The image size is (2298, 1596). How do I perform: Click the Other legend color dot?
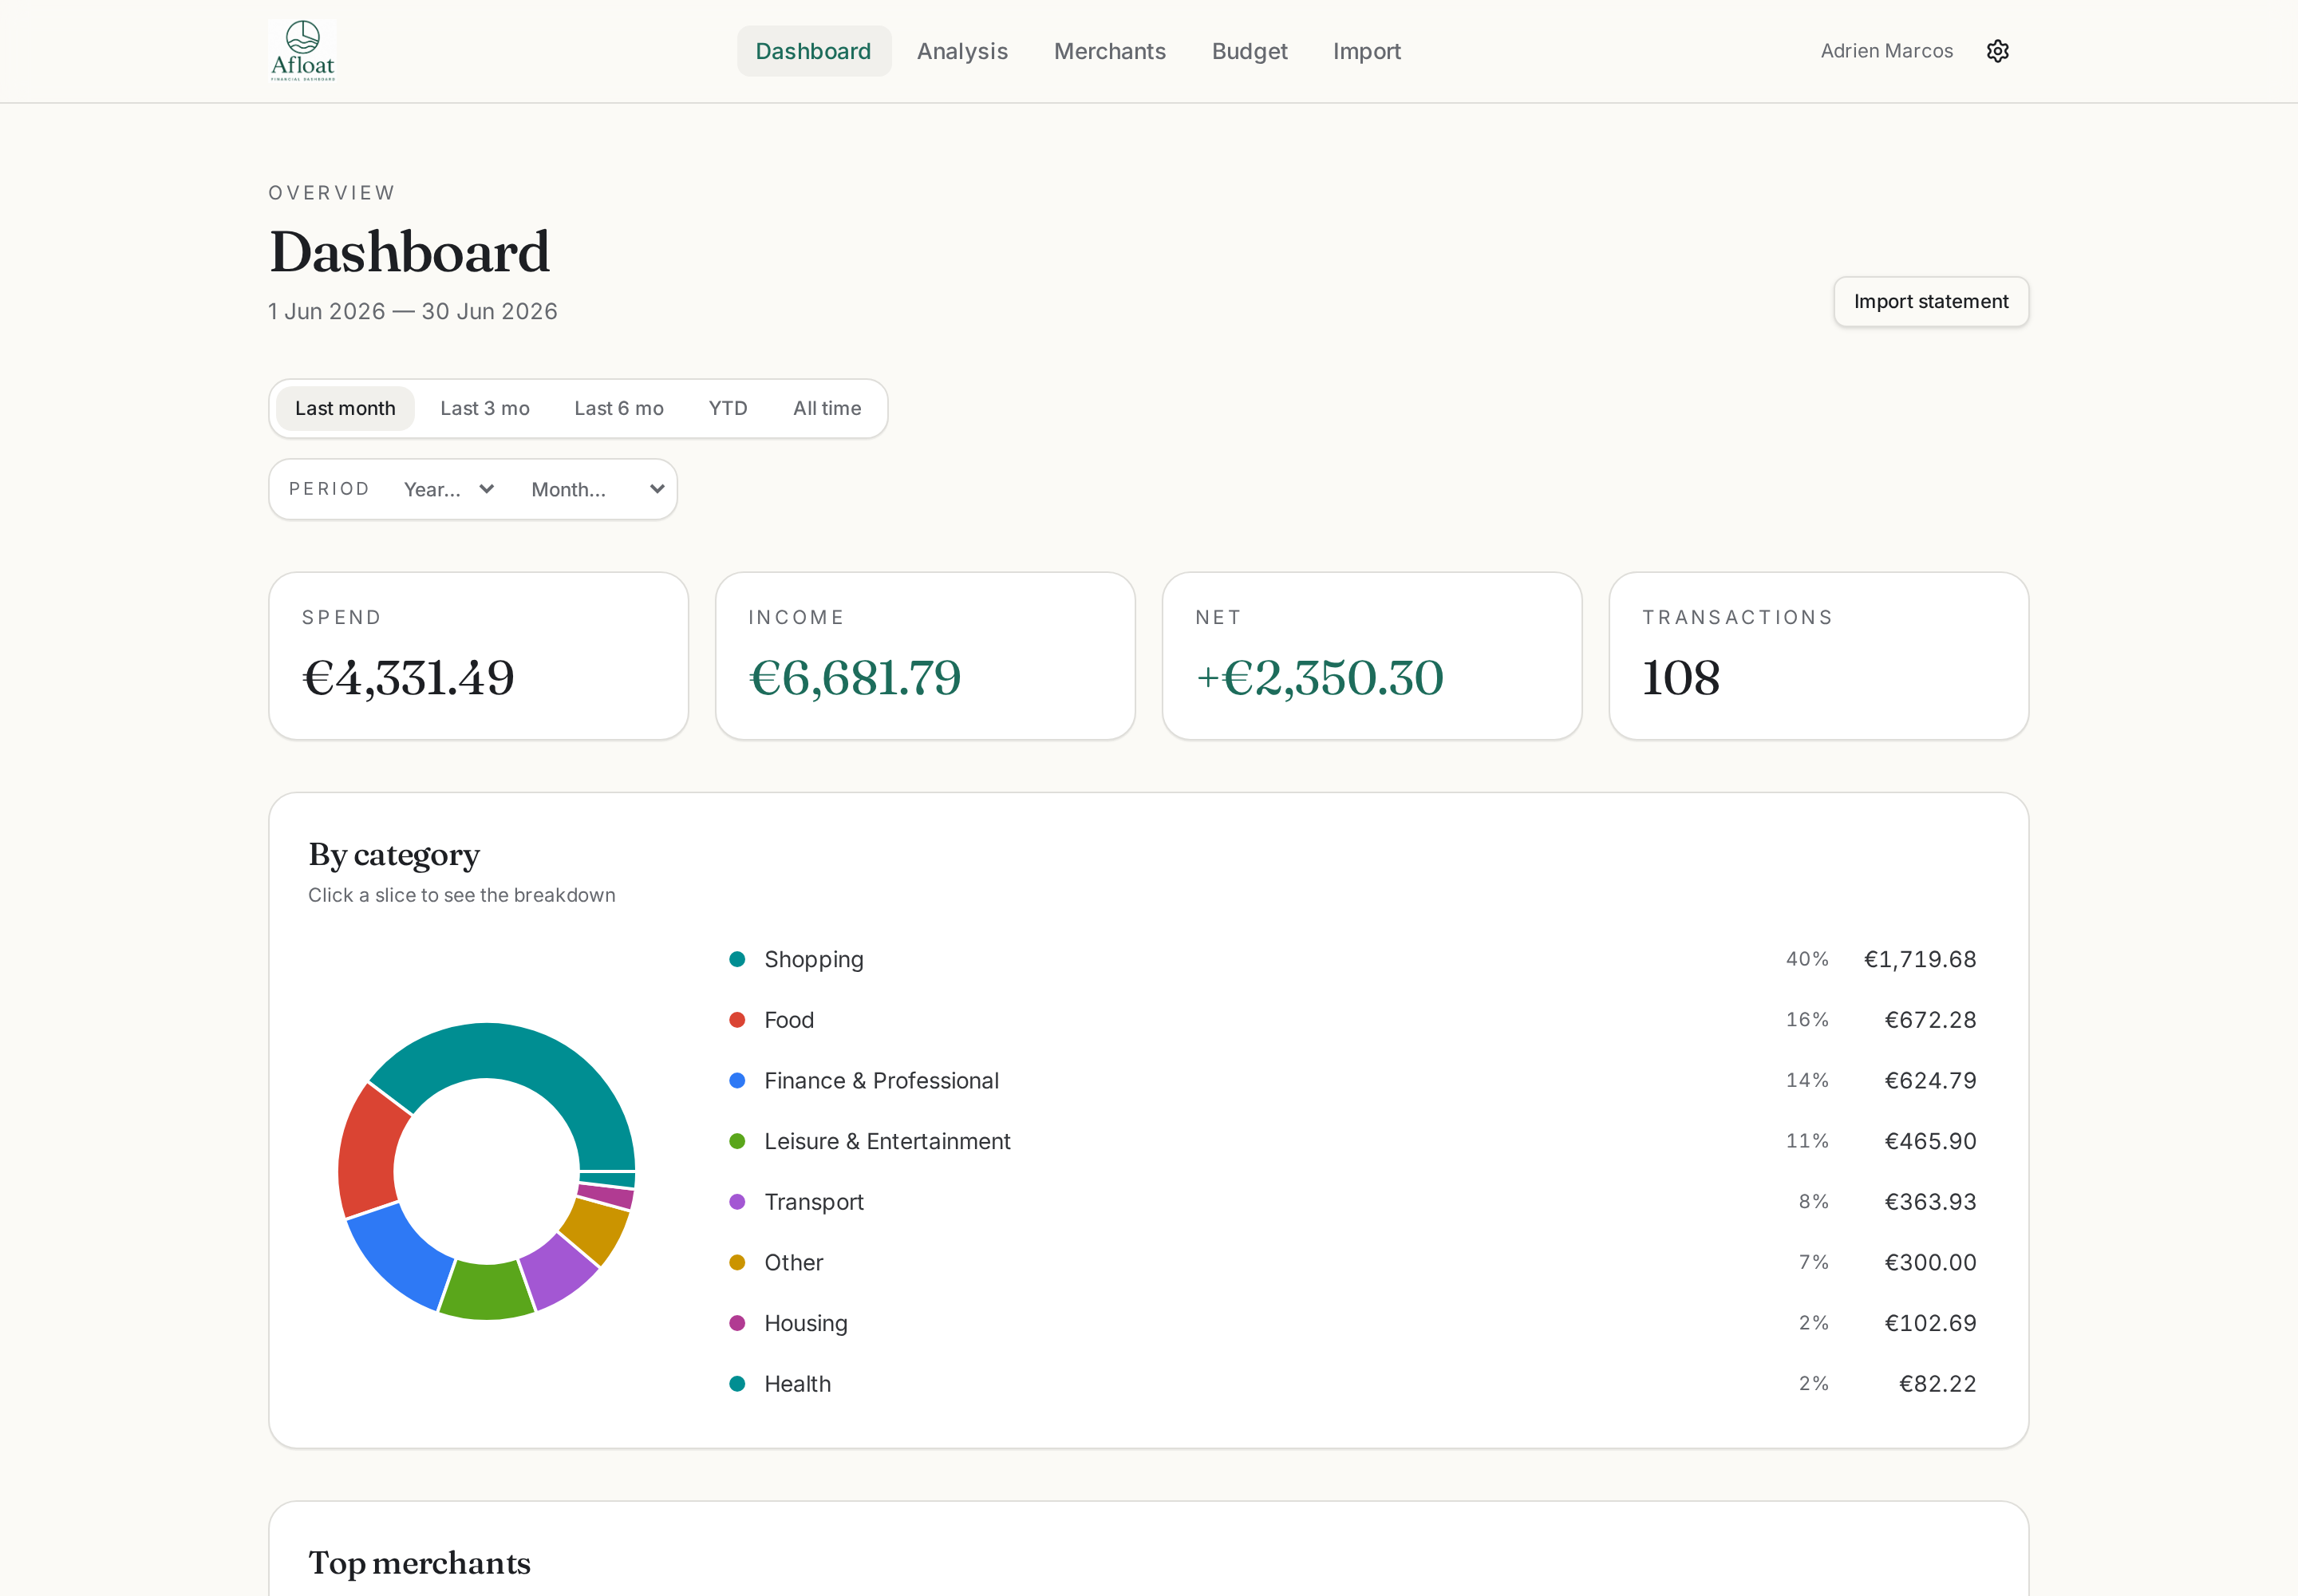737,1263
